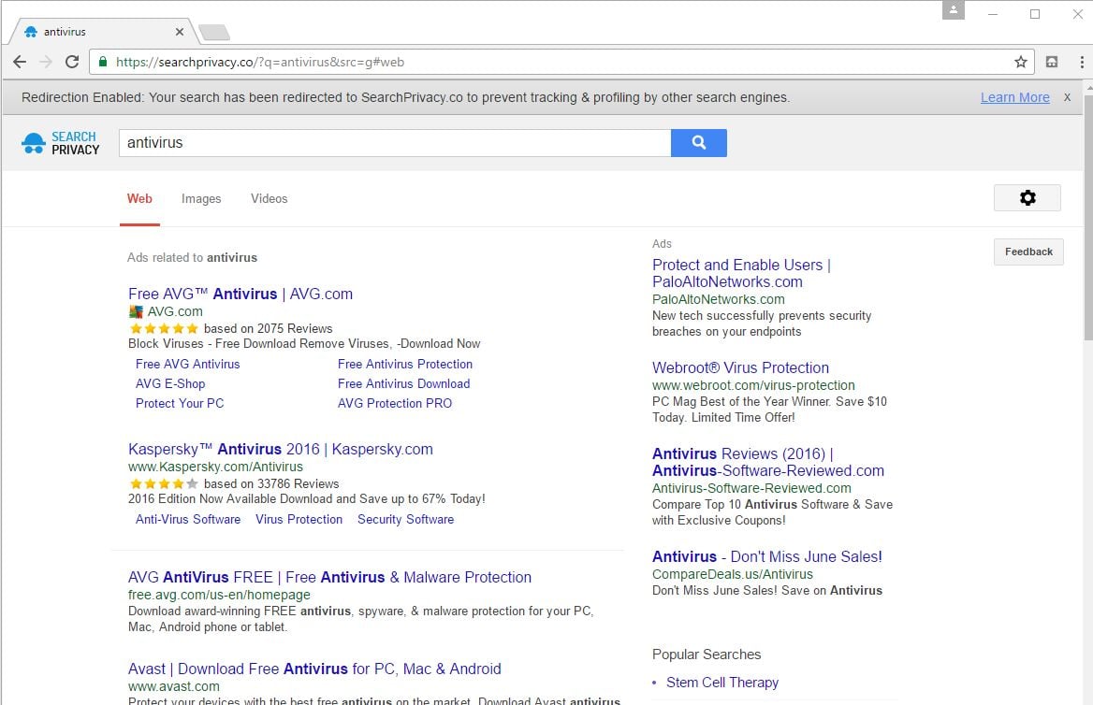This screenshot has height=705, width=1093.
Task: Click the www.webroot.com/virus-protection URL
Action: pos(753,385)
